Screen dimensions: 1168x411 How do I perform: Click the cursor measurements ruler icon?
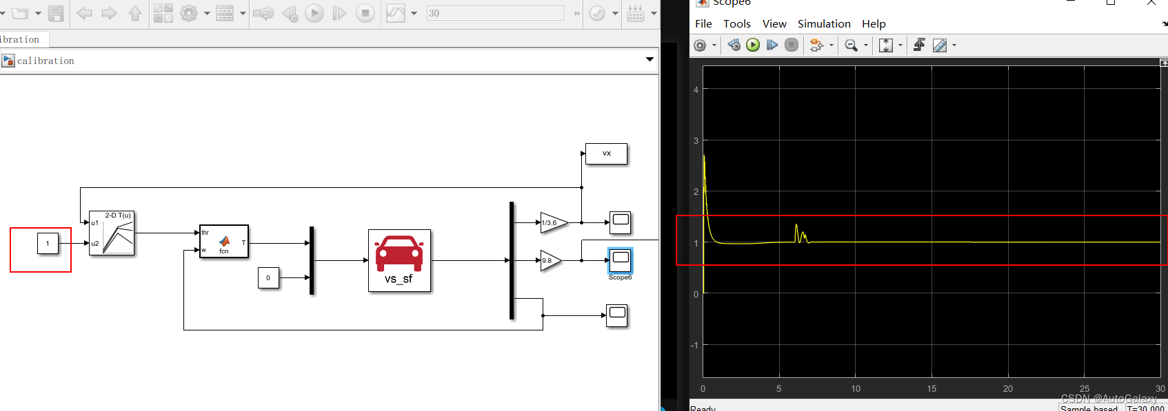[939, 45]
